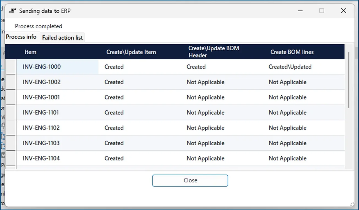Select the INV-ENG-1104 item cell

click(57, 158)
